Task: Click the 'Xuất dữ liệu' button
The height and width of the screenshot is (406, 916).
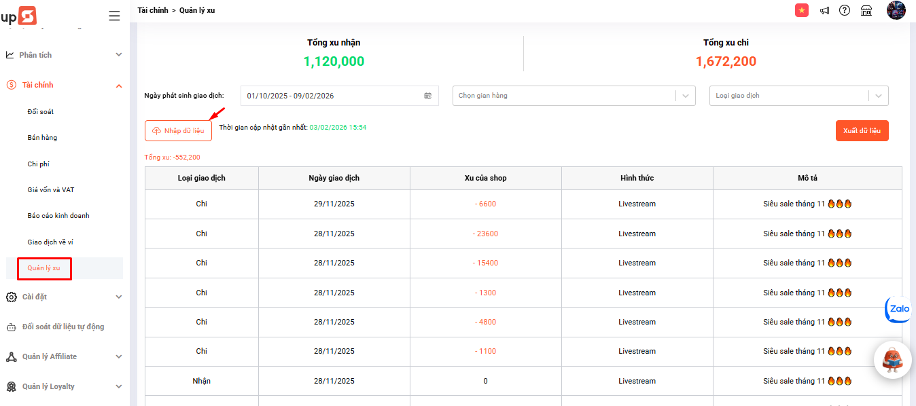Action: coord(862,130)
